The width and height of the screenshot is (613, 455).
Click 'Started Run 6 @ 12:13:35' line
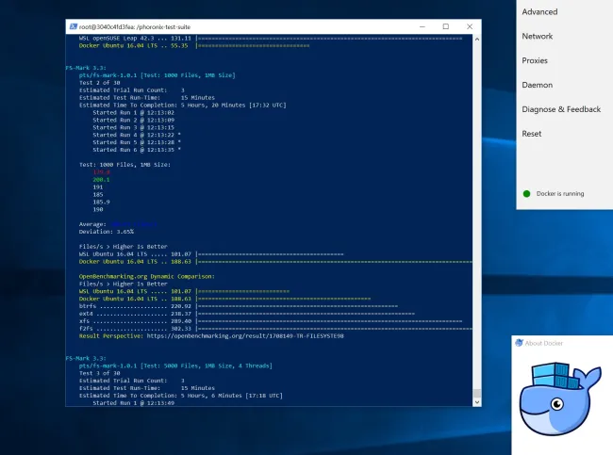click(x=137, y=150)
